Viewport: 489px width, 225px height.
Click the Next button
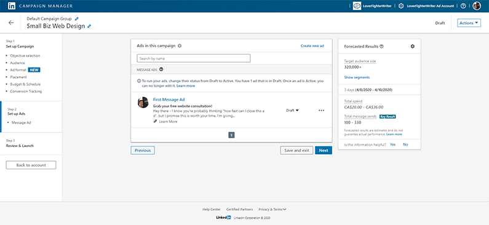click(x=324, y=150)
